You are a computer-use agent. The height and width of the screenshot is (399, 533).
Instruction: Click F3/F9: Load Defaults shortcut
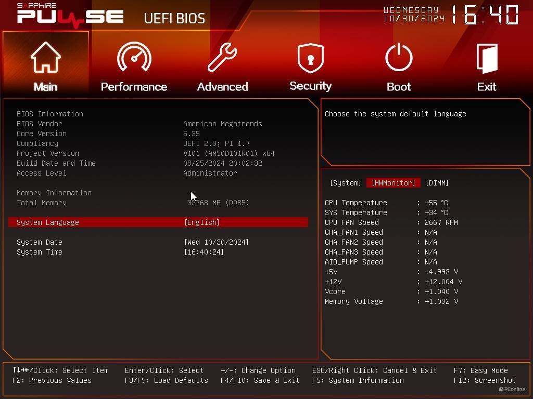coord(166,380)
